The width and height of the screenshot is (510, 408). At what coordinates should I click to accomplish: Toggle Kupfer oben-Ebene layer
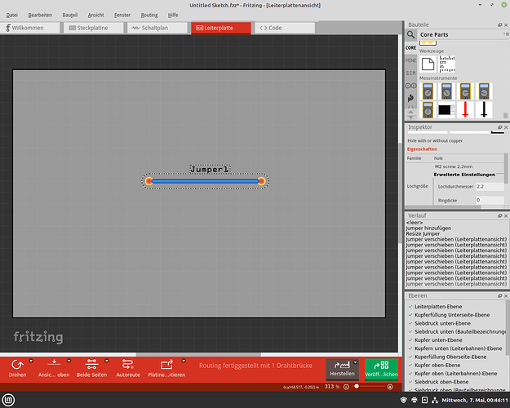click(x=410, y=365)
